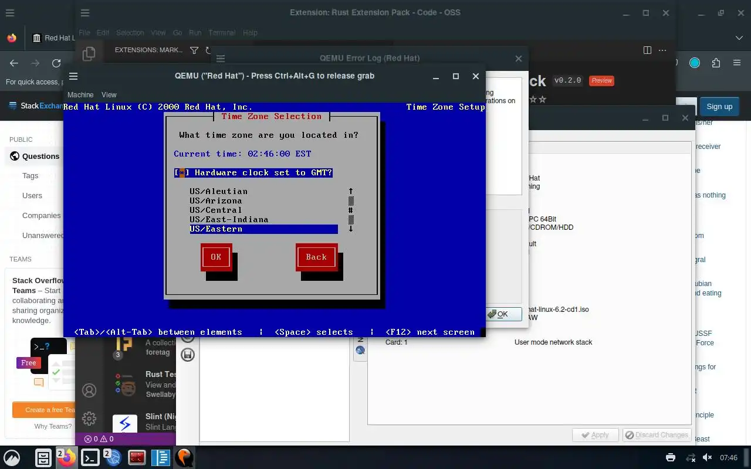Click Firefox reload page icon
The width and height of the screenshot is (751, 469).
56,63
